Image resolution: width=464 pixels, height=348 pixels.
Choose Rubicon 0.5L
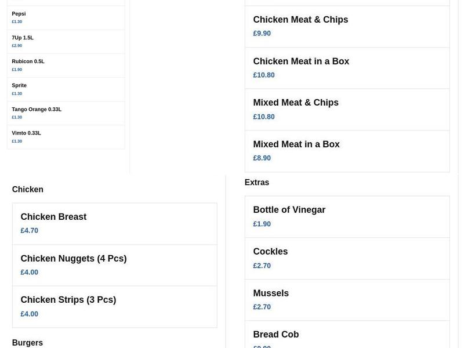(x=66, y=64)
